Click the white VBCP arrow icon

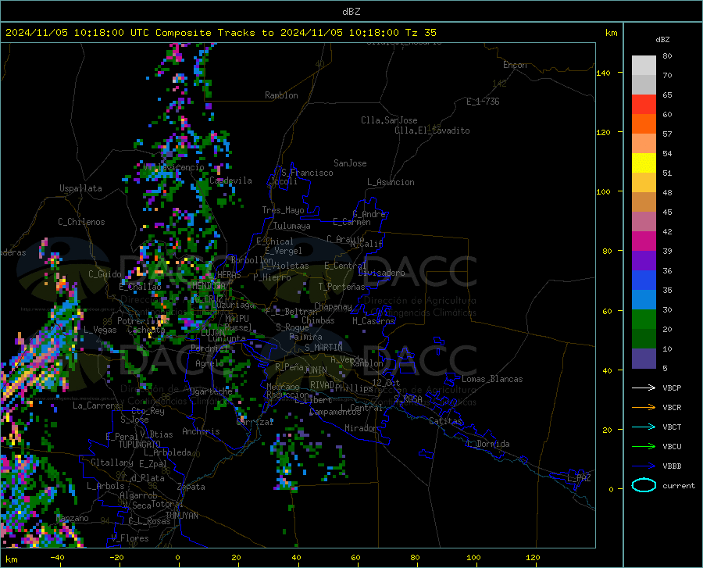point(644,388)
